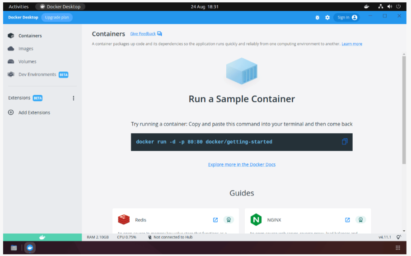Click the Docker whale tray icon

coord(366,7)
